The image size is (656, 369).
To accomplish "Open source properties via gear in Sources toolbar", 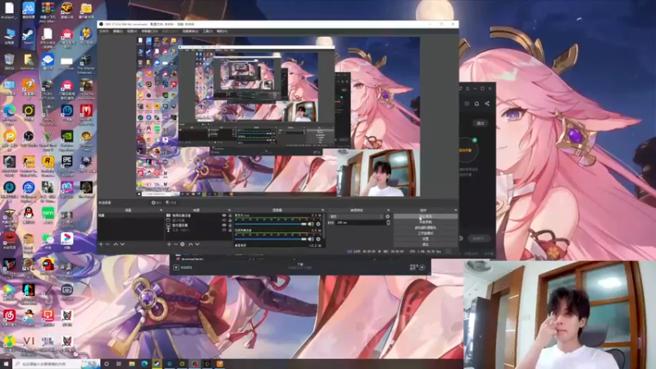I will click(x=182, y=244).
